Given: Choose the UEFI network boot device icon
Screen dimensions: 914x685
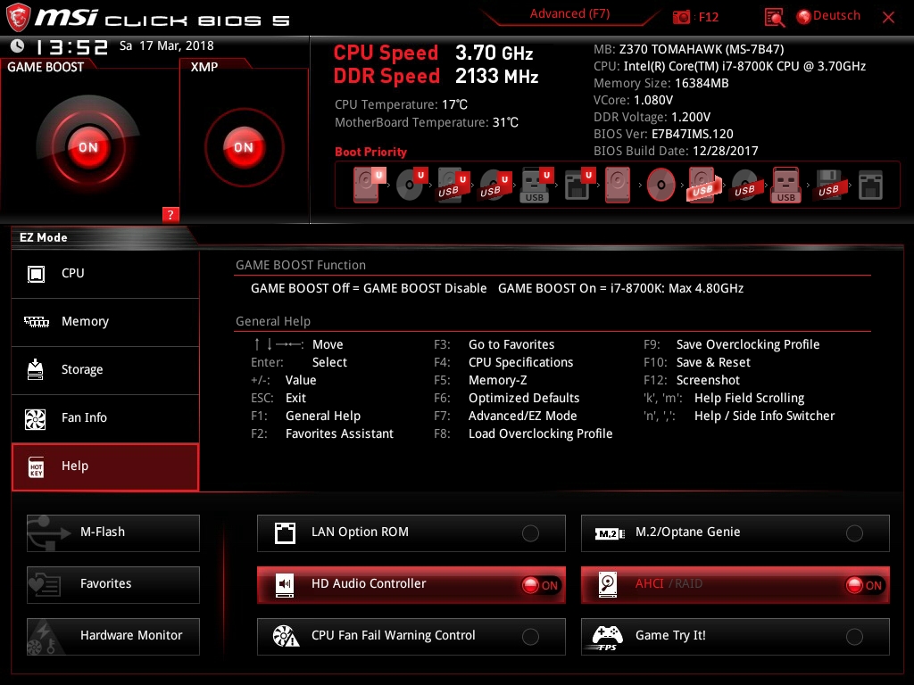Looking at the screenshot, I should pyautogui.click(x=578, y=185).
